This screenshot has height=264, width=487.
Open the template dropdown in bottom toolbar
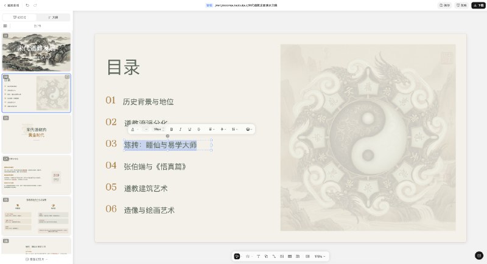[x=248, y=256]
